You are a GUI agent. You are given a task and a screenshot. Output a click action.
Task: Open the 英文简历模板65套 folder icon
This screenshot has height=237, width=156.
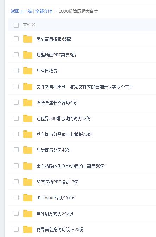28,39
